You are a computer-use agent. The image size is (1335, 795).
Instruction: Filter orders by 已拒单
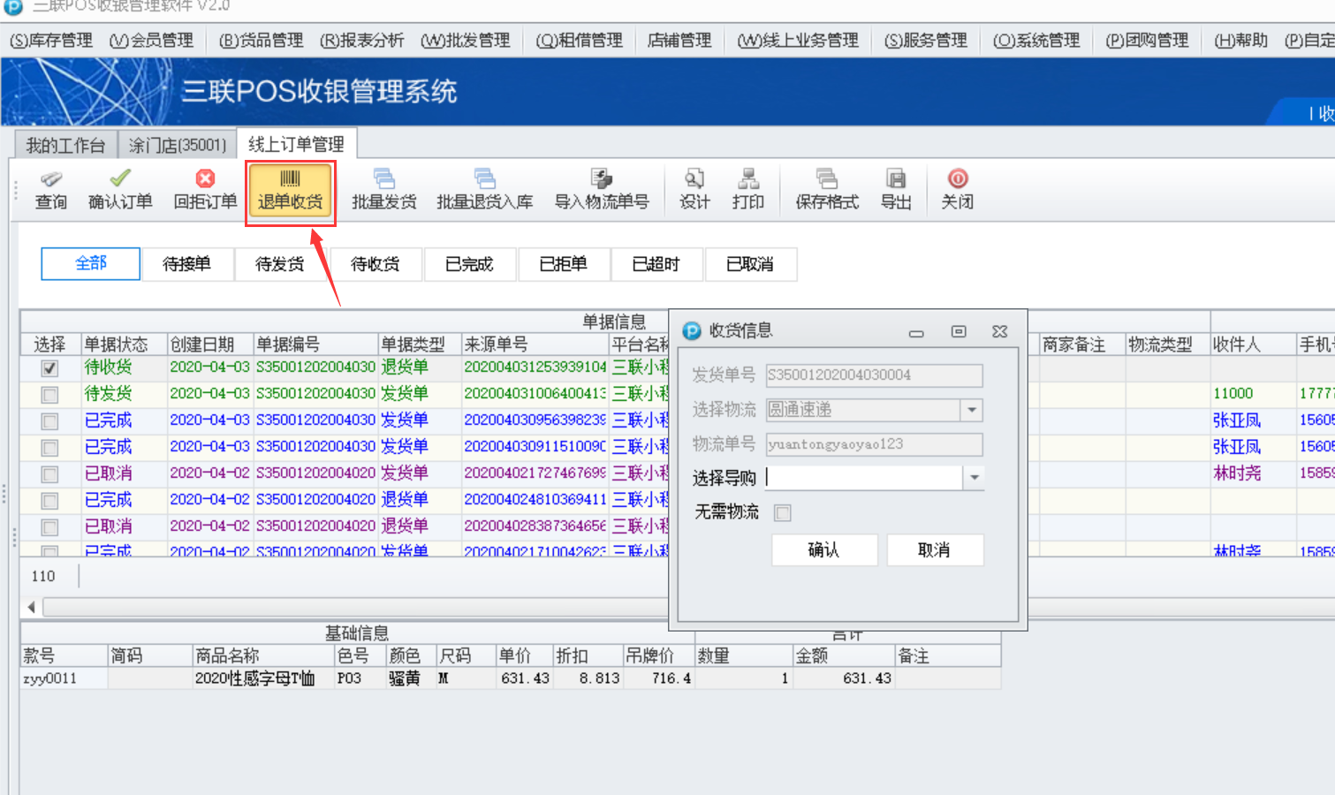[563, 264]
